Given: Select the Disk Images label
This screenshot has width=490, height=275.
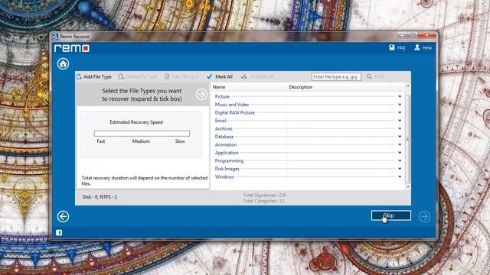Looking at the screenshot, I should tap(227, 169).
